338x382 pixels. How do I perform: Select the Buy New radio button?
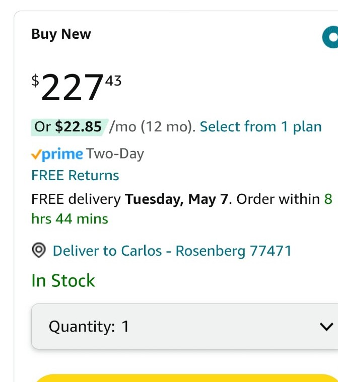point(330,37)
